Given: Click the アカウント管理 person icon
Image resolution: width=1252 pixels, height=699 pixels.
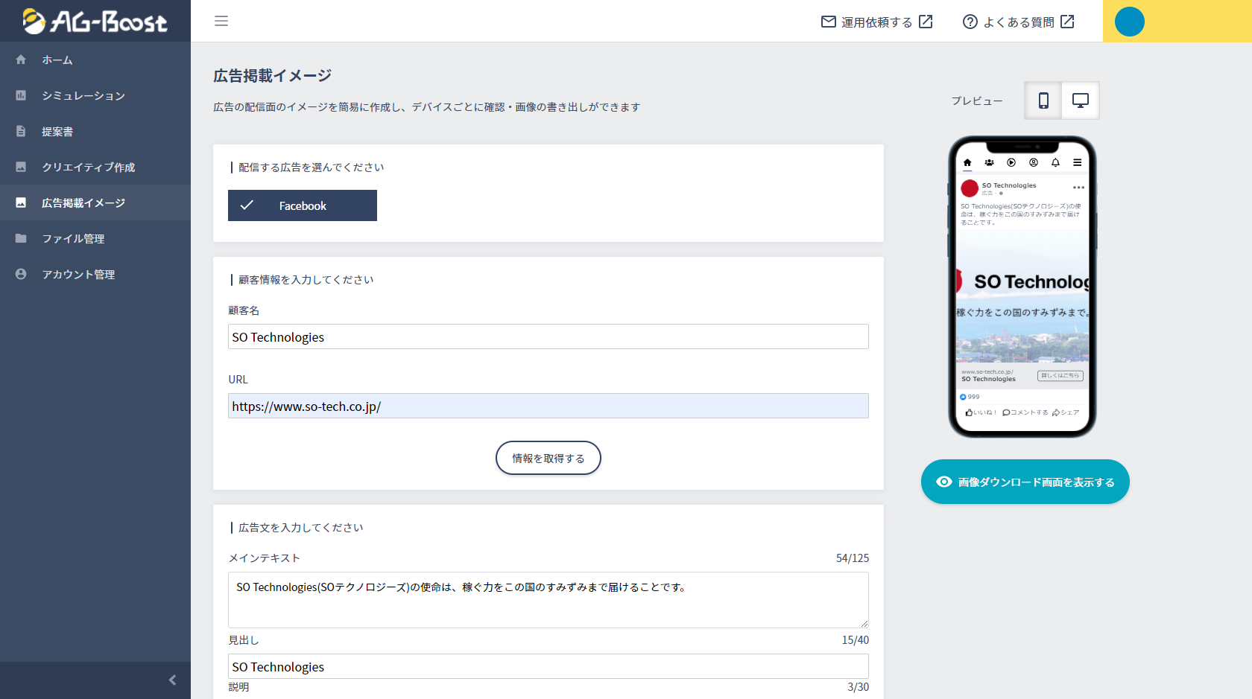Looking at the screenshot, I should (x=21, y=274).
